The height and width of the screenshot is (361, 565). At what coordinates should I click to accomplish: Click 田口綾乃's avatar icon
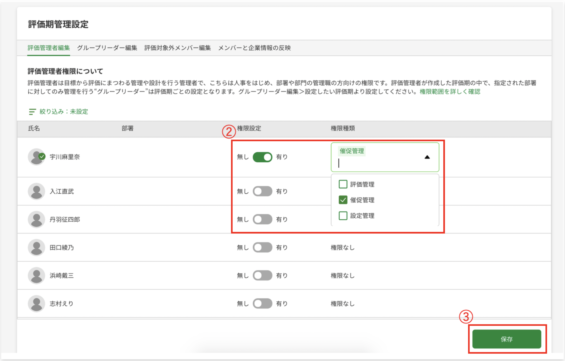pos(36,247)
